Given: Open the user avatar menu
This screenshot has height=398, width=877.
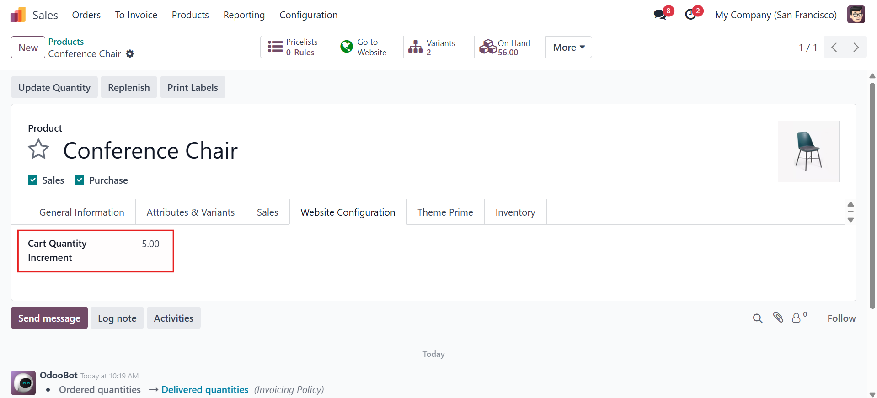Looking at the screenshot, I should coord(856,15).
